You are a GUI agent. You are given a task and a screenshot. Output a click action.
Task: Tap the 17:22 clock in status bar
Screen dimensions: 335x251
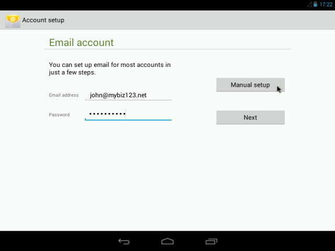click(x=326, y=5)
